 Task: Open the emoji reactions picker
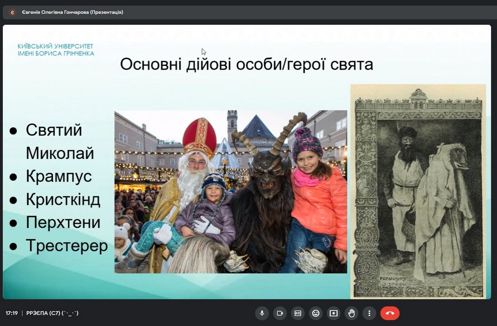315,313
